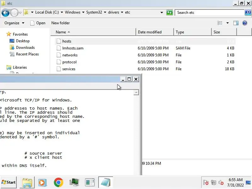Click inside the Notepad text area

pyautogui.click(x=67, y=132)
